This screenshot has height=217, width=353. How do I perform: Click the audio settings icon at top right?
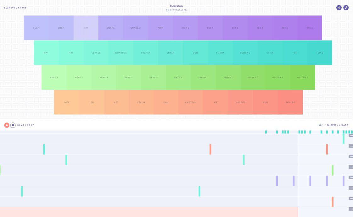[x=339, y=8]
